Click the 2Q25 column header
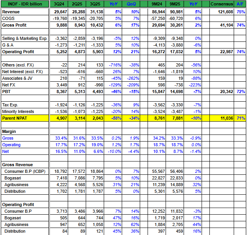247x235 pixels. [x=77, y=4]
